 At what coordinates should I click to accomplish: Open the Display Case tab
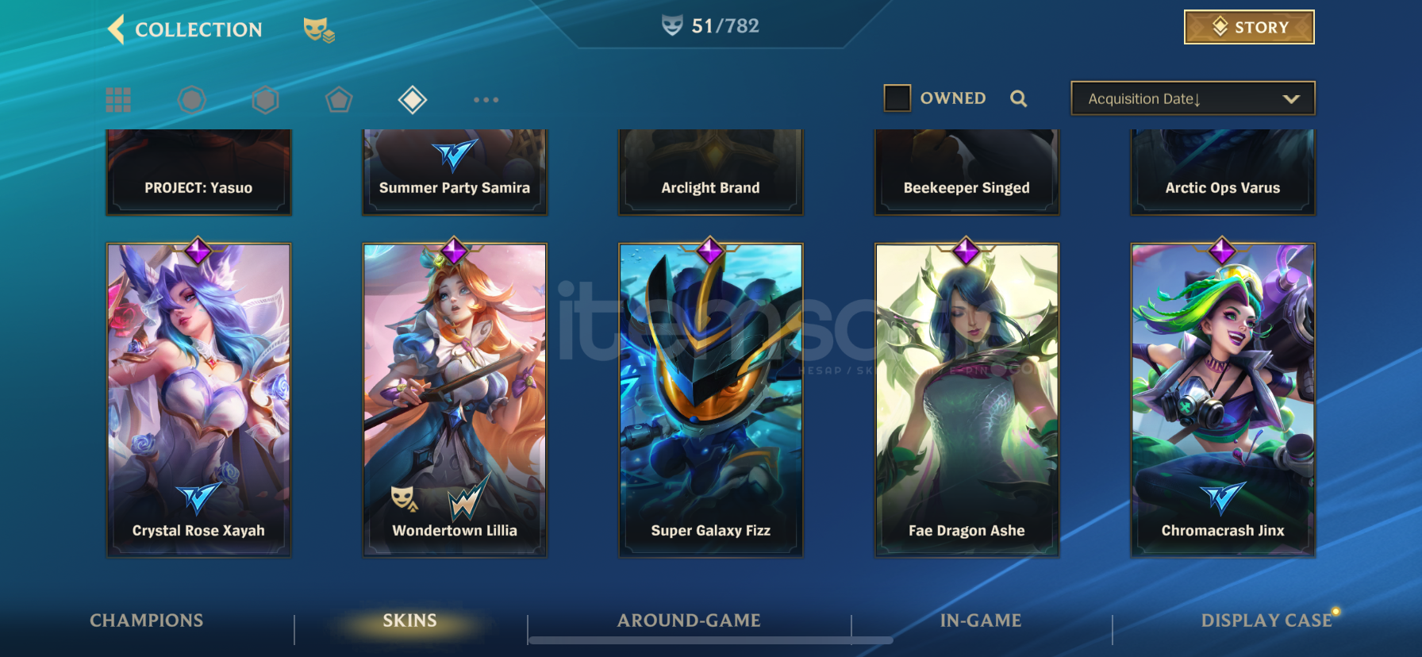tap(1266, 620)
